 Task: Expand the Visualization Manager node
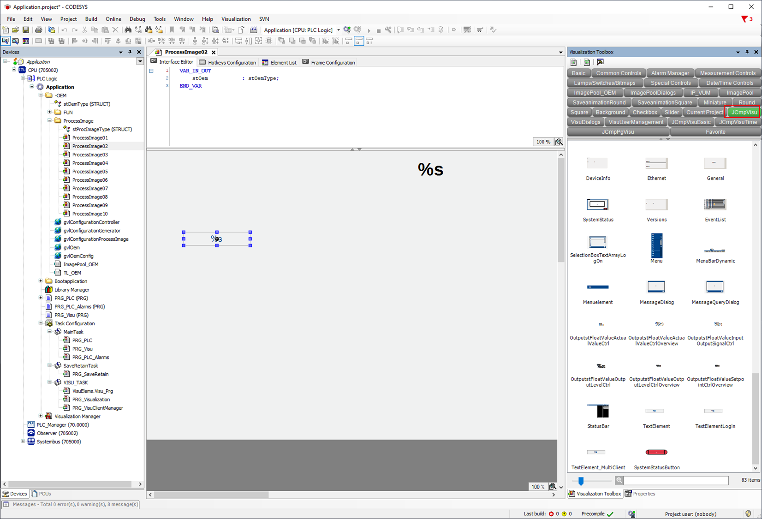click(41, 416)
